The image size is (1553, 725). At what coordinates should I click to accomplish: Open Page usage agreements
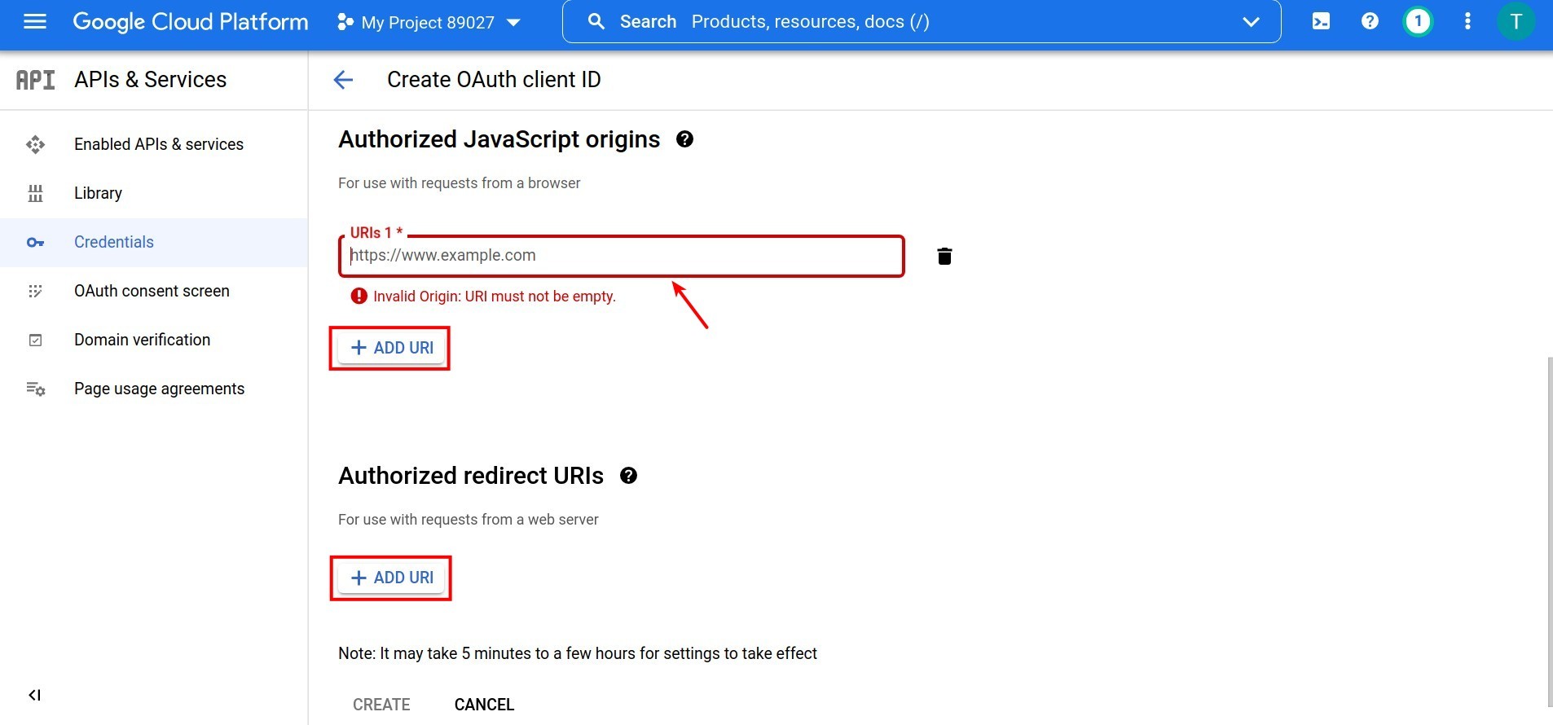pyautogui.click(x=154, y=389)
